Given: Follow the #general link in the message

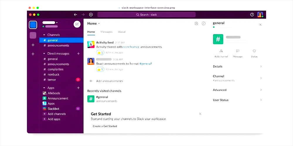Looking at the screenshot, I should [145, 64].
